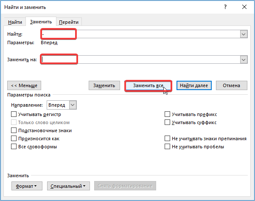Open the Направление dropdown list

[x=73, y=105]
